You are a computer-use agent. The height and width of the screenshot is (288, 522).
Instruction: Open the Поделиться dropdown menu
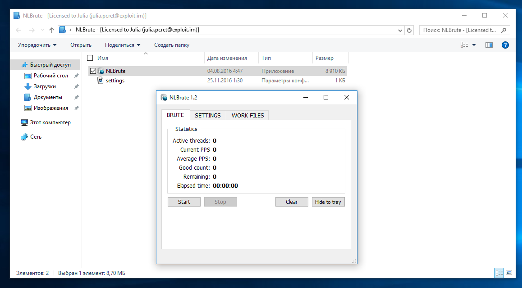click(122, 45)
